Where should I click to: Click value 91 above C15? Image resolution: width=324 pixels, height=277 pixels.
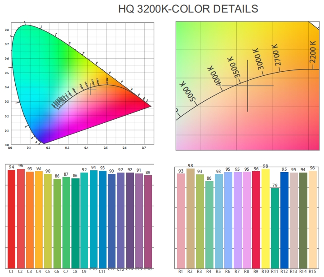pos(139,170)
